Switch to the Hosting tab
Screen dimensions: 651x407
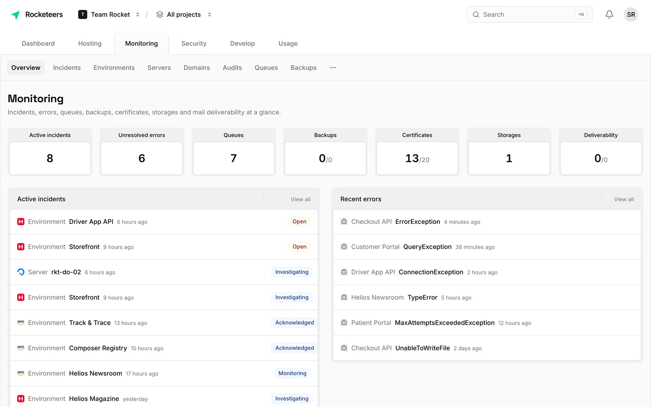[x=90, y=43]
